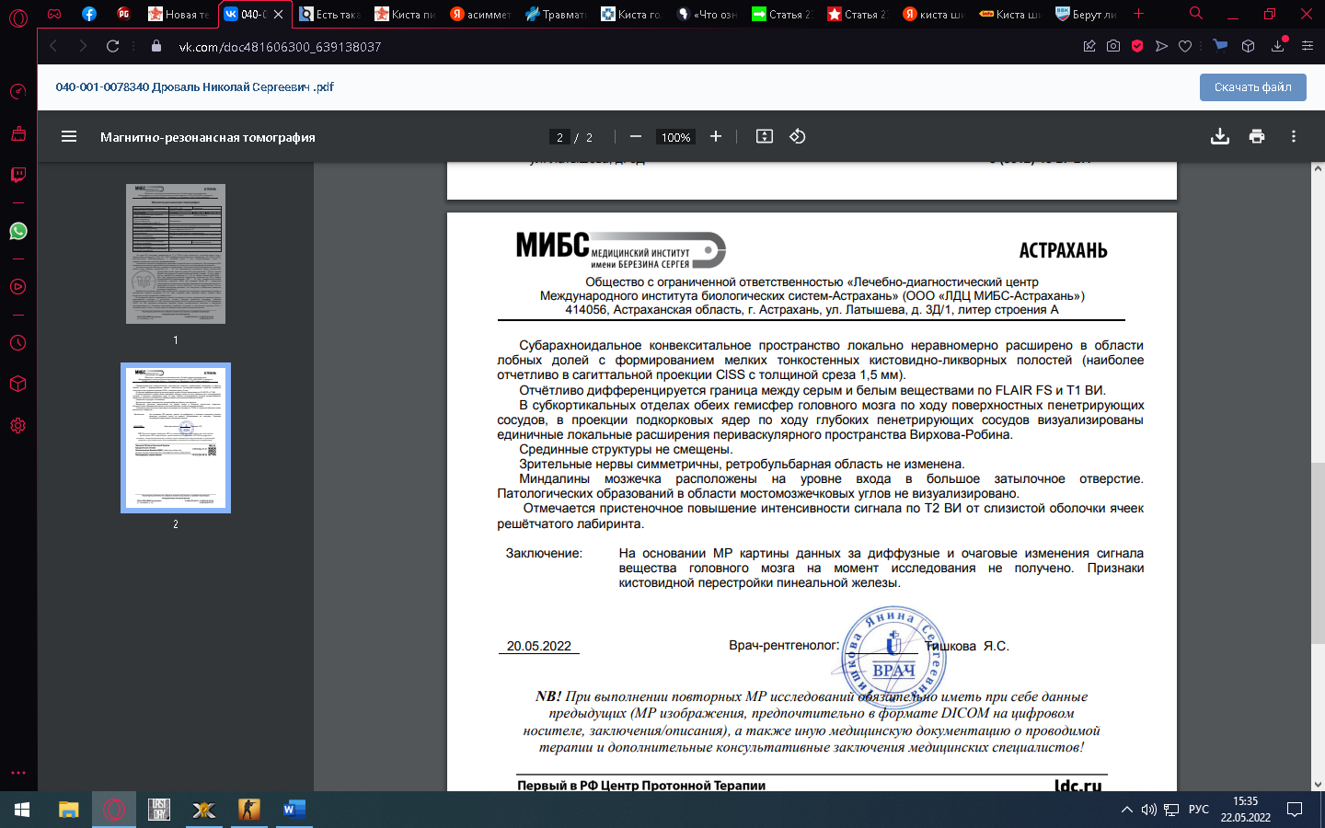Click the zoom out minus button
Screen dimensions: 1325x828
[636, 137]
